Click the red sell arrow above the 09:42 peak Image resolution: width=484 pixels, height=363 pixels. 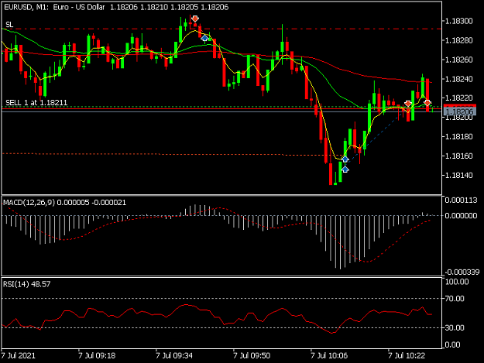[x=195, y=19]
